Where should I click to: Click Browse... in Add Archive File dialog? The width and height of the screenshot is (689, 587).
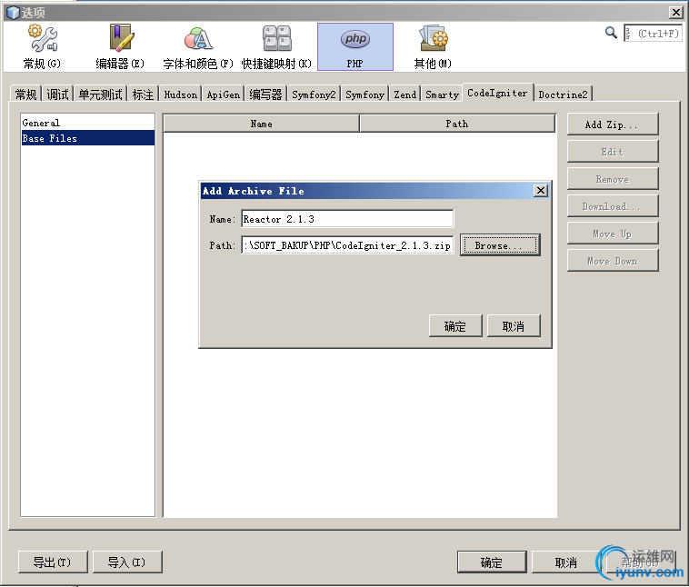500,245
